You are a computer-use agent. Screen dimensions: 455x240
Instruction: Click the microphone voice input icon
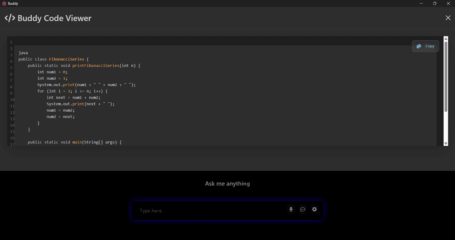click(x=291, y=209)
